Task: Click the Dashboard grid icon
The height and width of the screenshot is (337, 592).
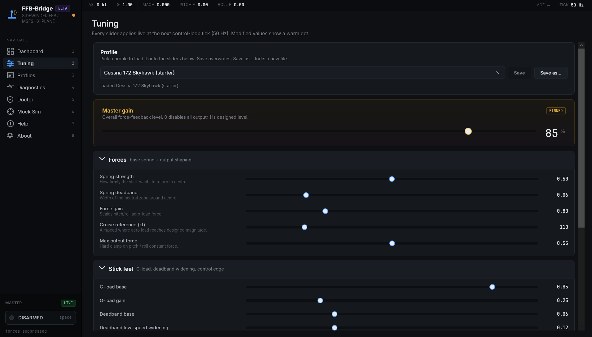Action: [10, 51]
